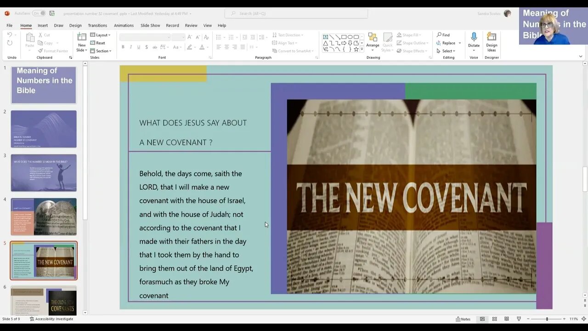588x331 pixels.
Task: Open the Section dropdown
Action: 101,51
